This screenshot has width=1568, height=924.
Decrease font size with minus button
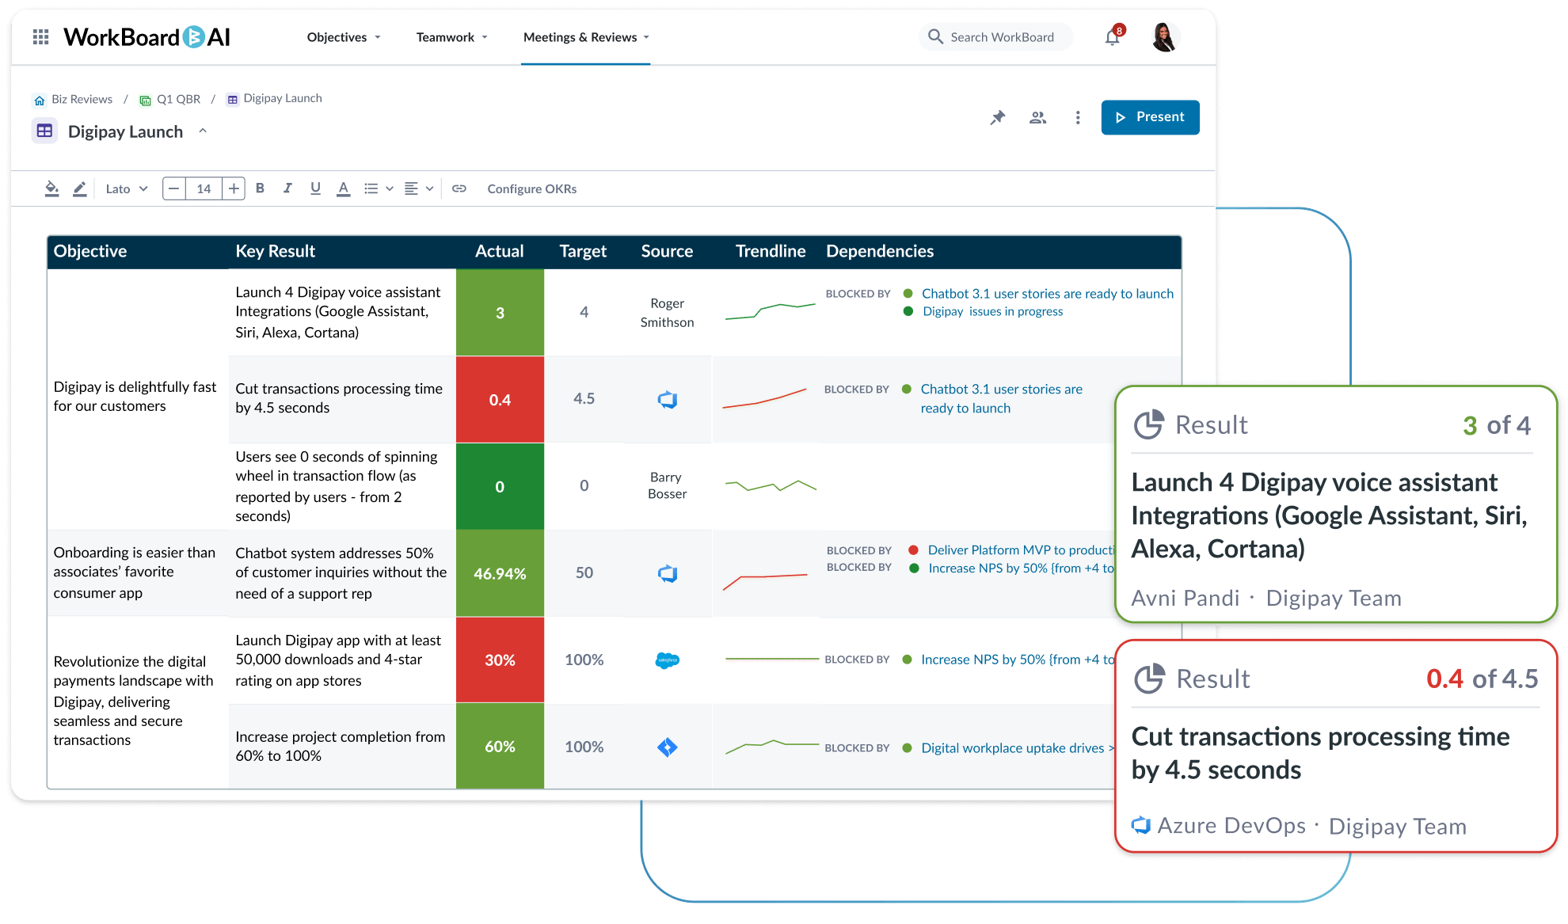174,188
